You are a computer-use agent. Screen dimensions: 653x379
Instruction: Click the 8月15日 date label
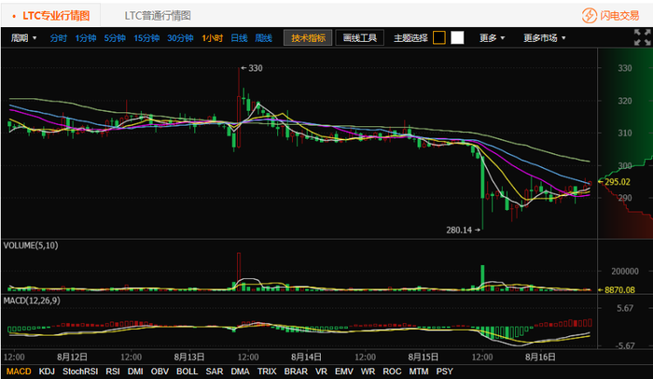(424, 357)
